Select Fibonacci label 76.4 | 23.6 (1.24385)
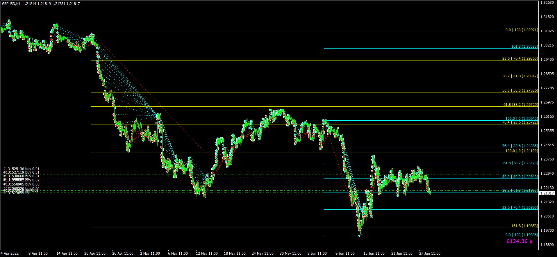This screenshot has width=557, height=257. [x=520, y=146]
